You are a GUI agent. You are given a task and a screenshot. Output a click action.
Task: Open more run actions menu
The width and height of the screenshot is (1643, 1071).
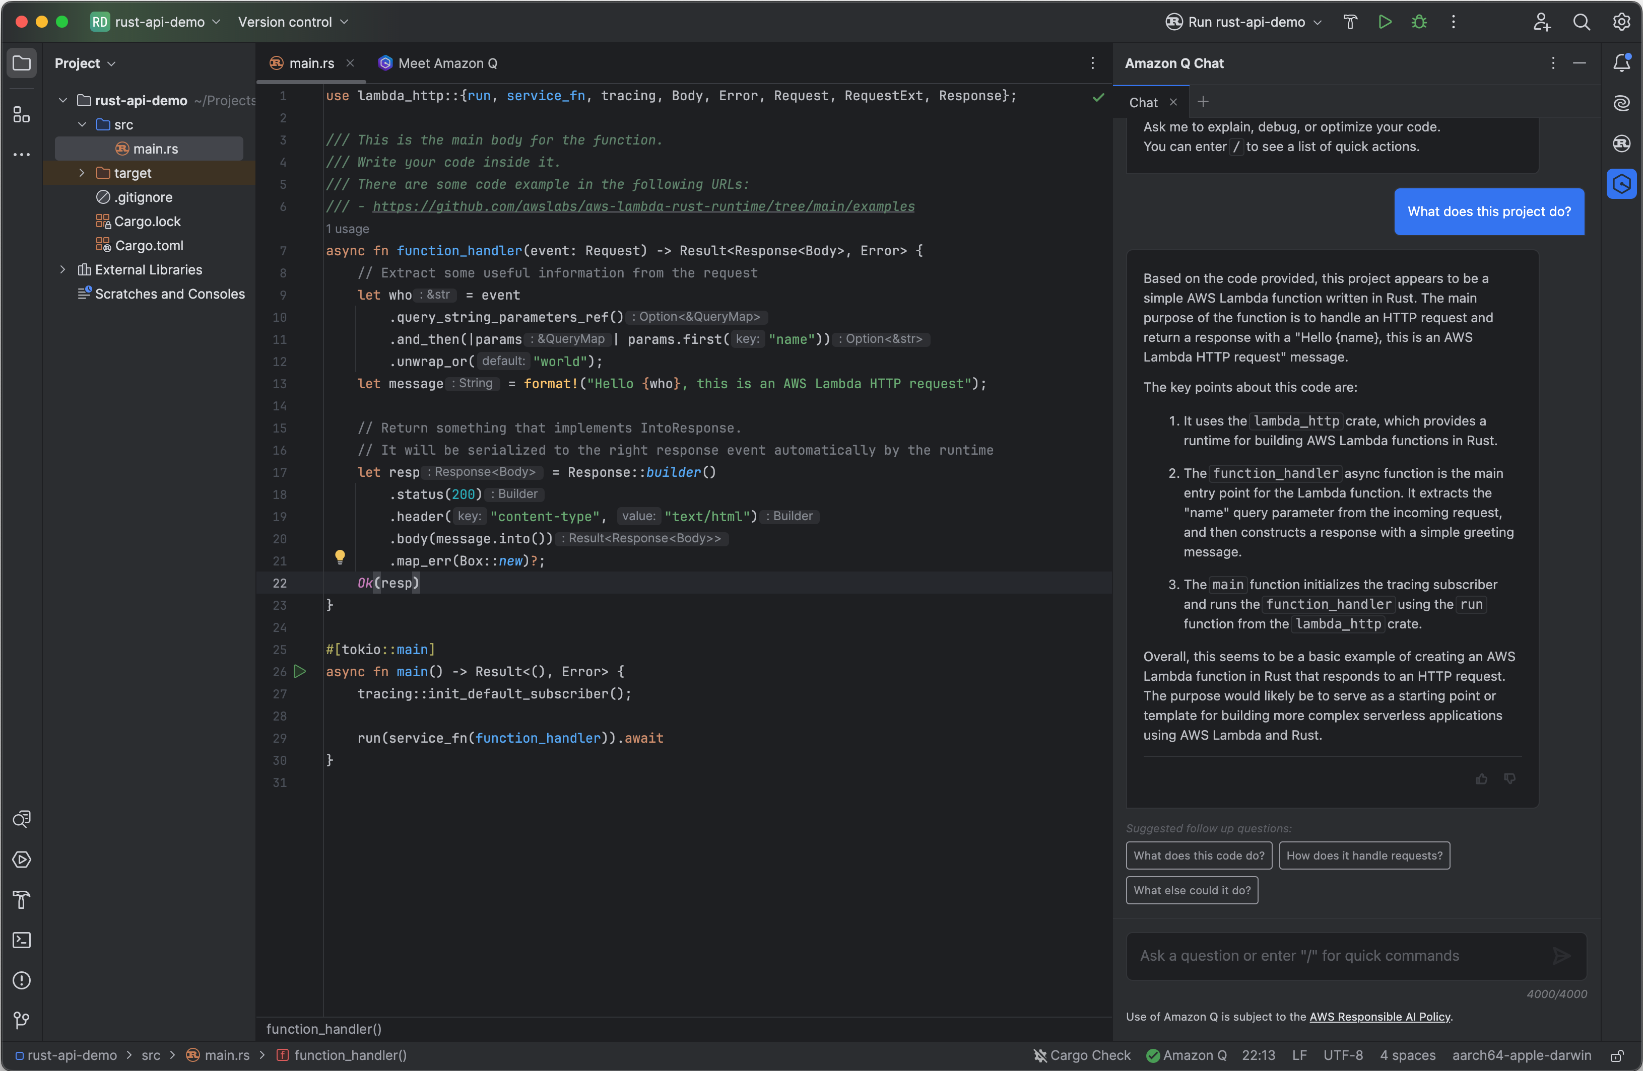pos(1453,22)
